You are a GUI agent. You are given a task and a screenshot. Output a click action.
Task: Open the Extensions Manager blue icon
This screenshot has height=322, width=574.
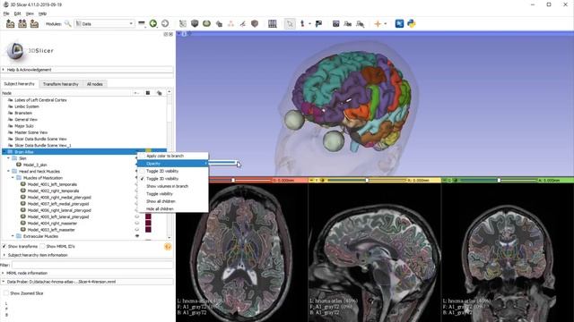(399, 24)
